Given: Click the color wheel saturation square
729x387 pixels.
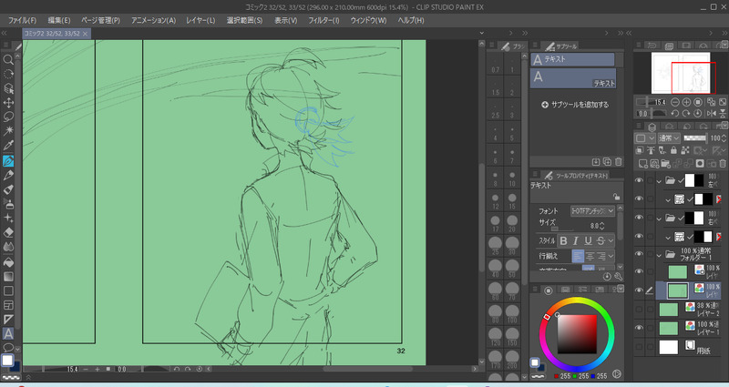Looking at the screenshot, I should (577, 334).
